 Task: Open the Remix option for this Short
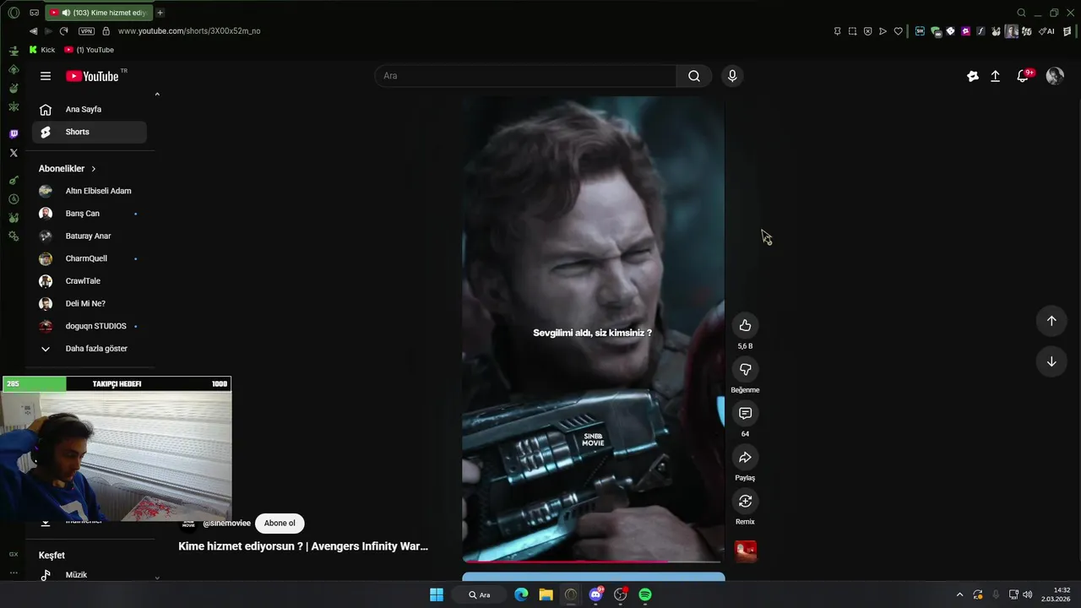click(x=745, y=501)
